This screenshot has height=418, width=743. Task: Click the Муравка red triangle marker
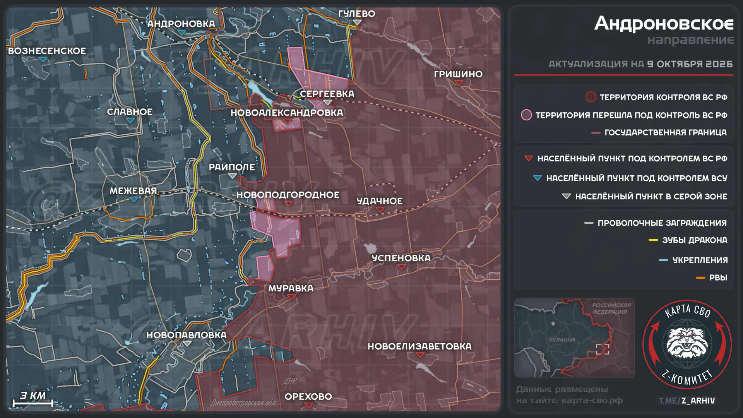click(x=291, y=297)
